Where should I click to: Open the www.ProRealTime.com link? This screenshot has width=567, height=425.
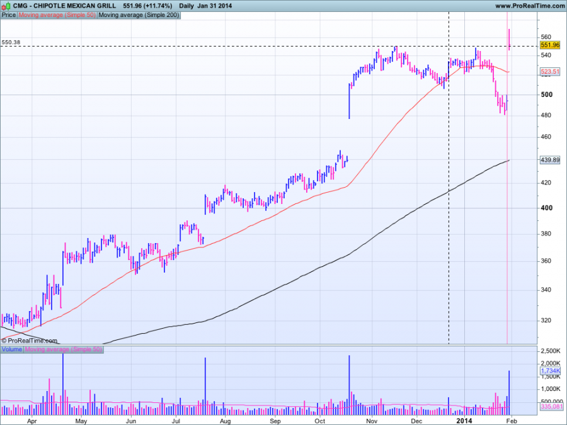coord(529,6)
